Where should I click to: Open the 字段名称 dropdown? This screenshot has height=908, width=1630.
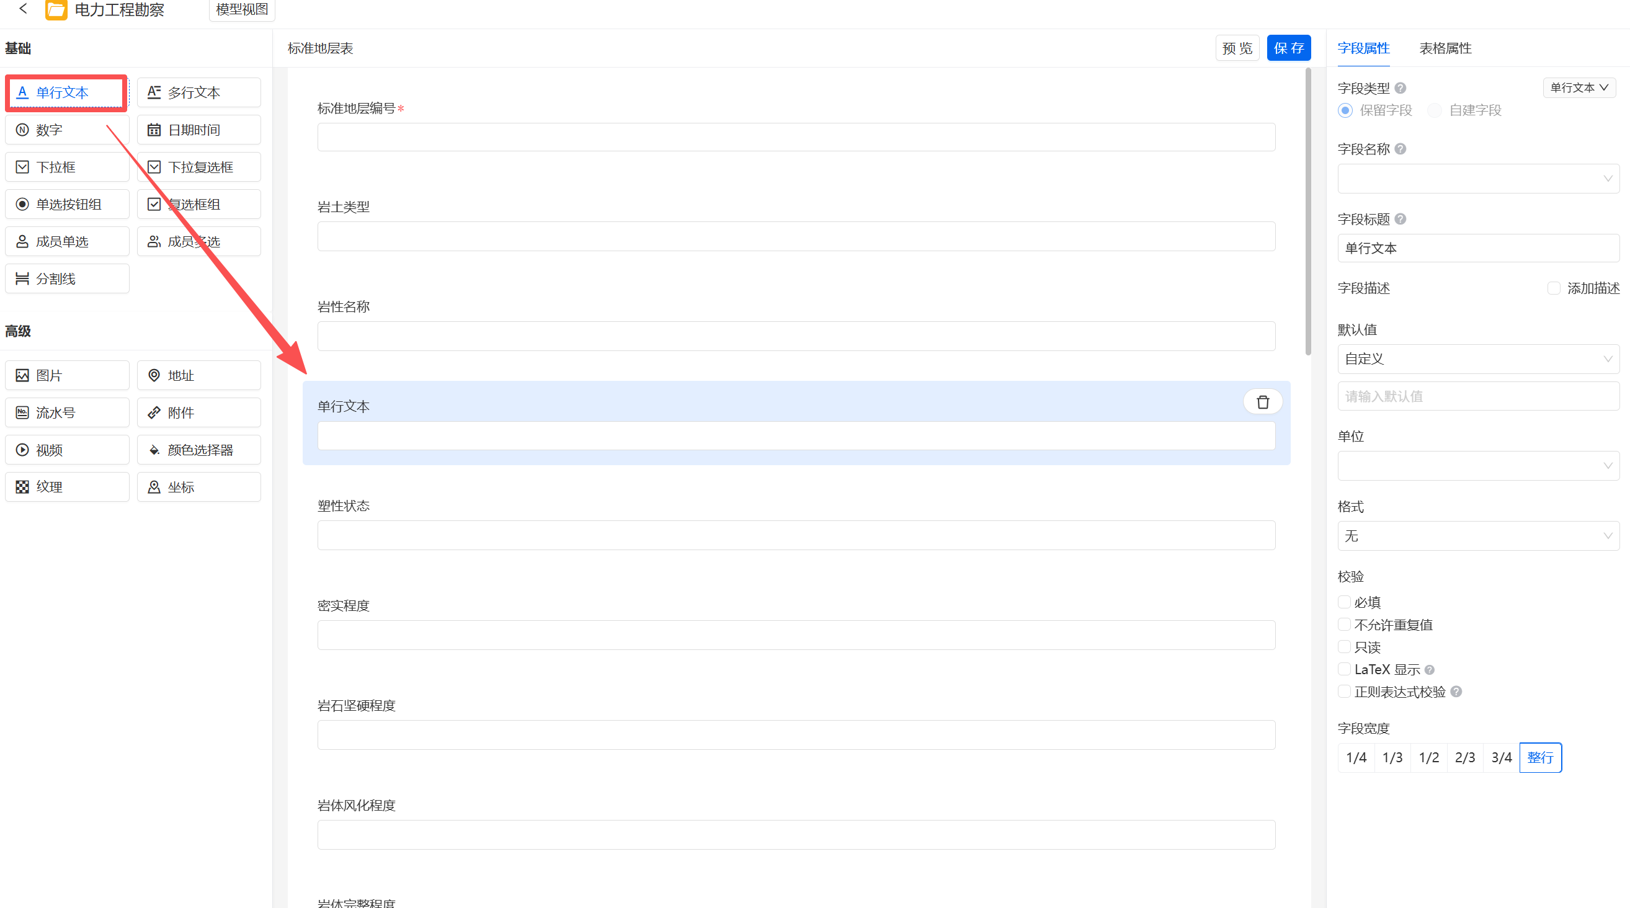coord(1478,179)
